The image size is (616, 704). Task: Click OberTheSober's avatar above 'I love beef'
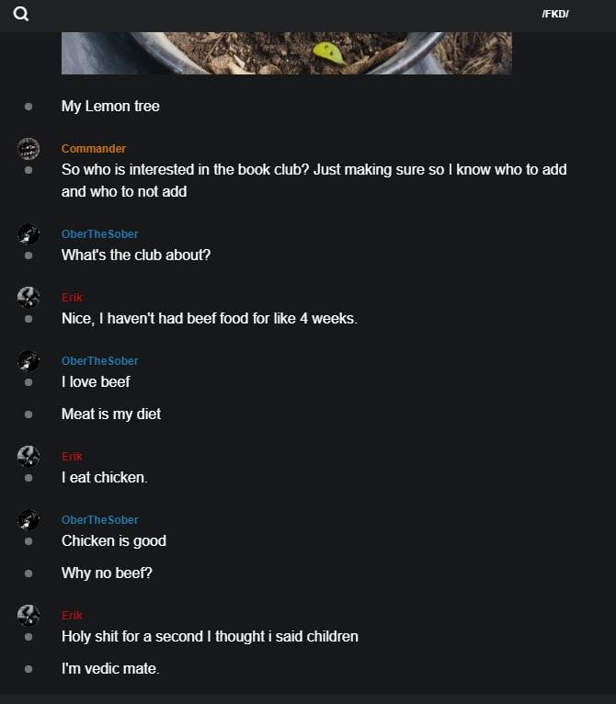29,361
